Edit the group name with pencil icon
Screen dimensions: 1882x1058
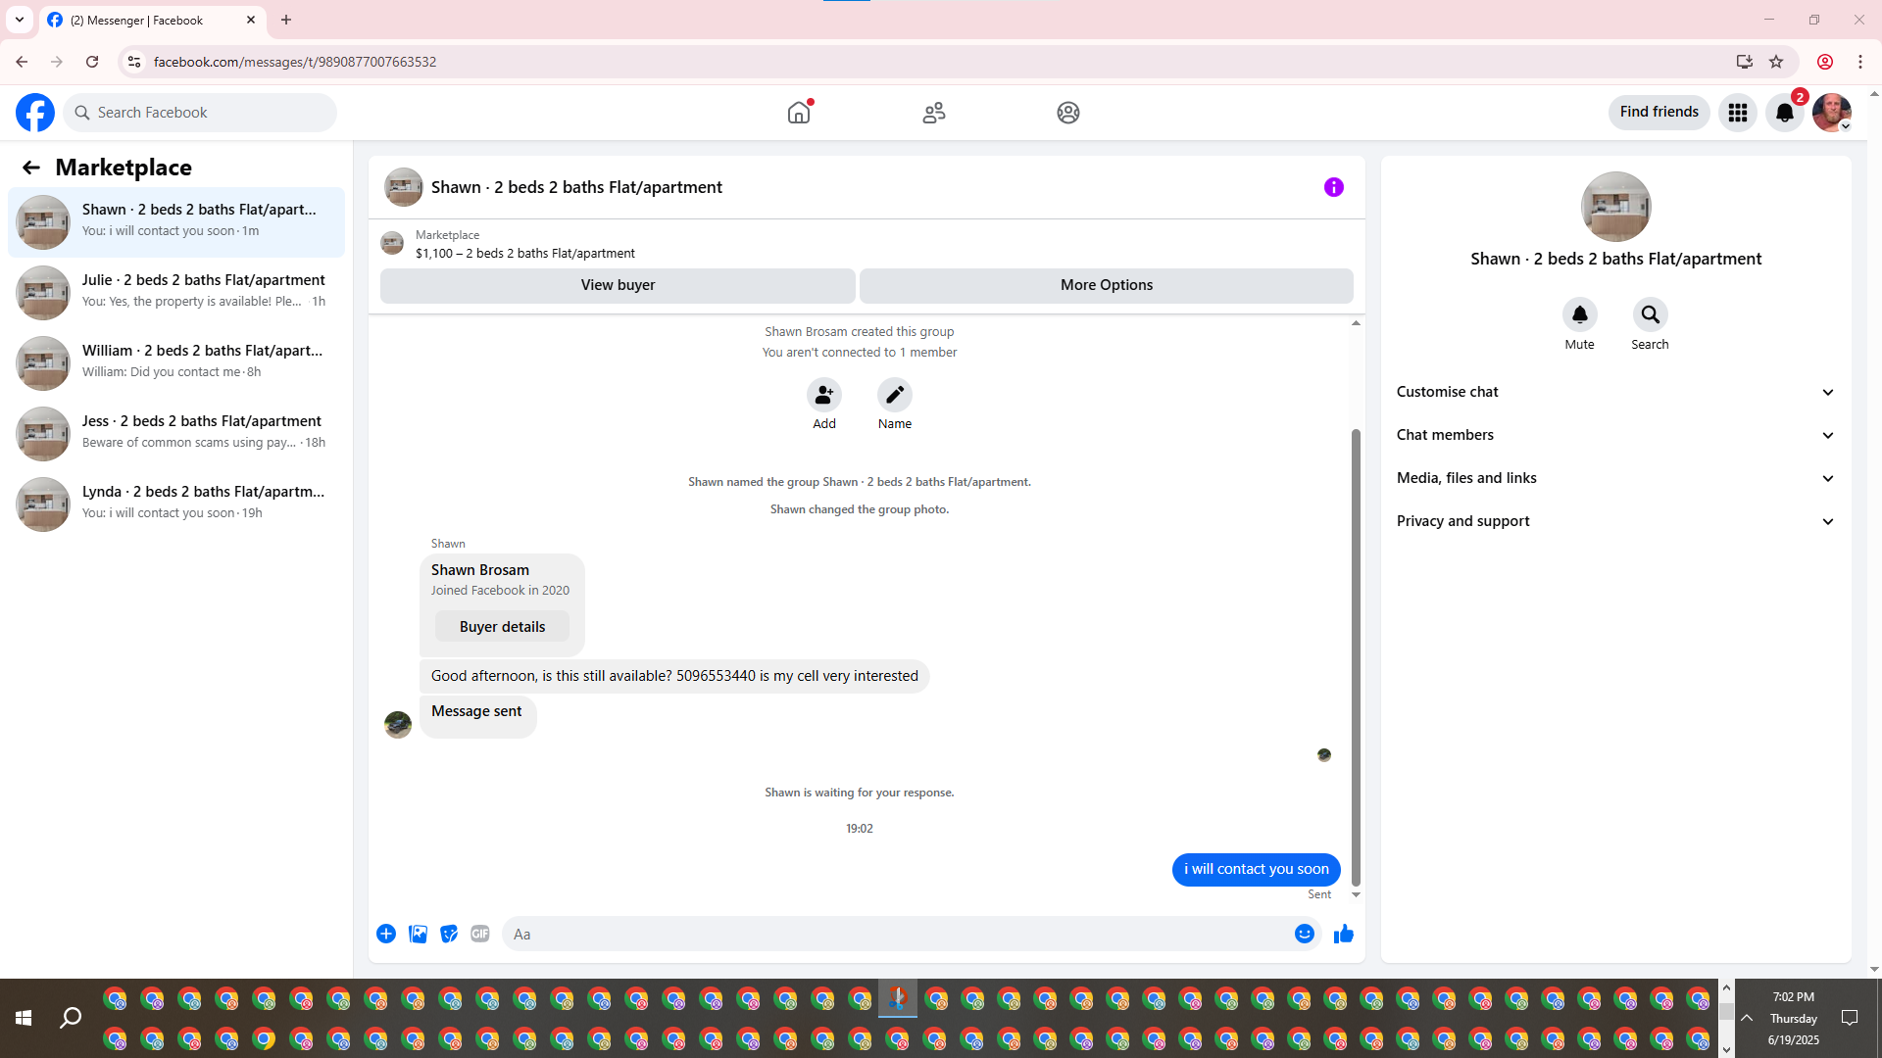pos(895,395)
